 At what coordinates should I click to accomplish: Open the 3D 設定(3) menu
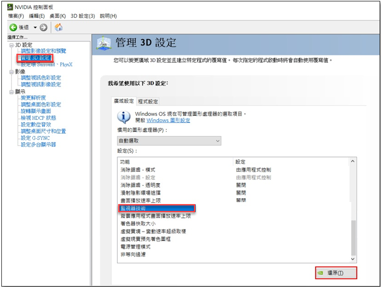tap(83, 16)
